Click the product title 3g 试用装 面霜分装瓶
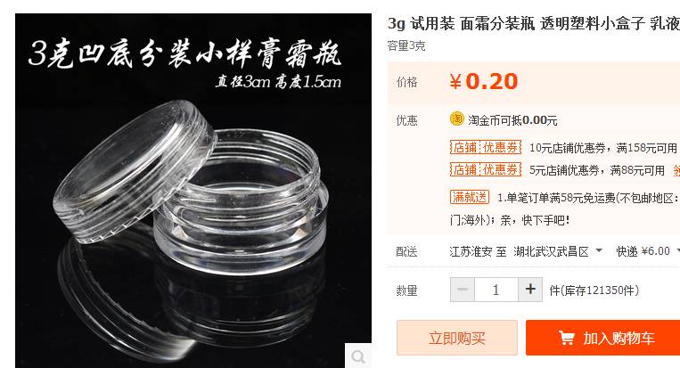 pyautogui.click(x=462, y=23)
